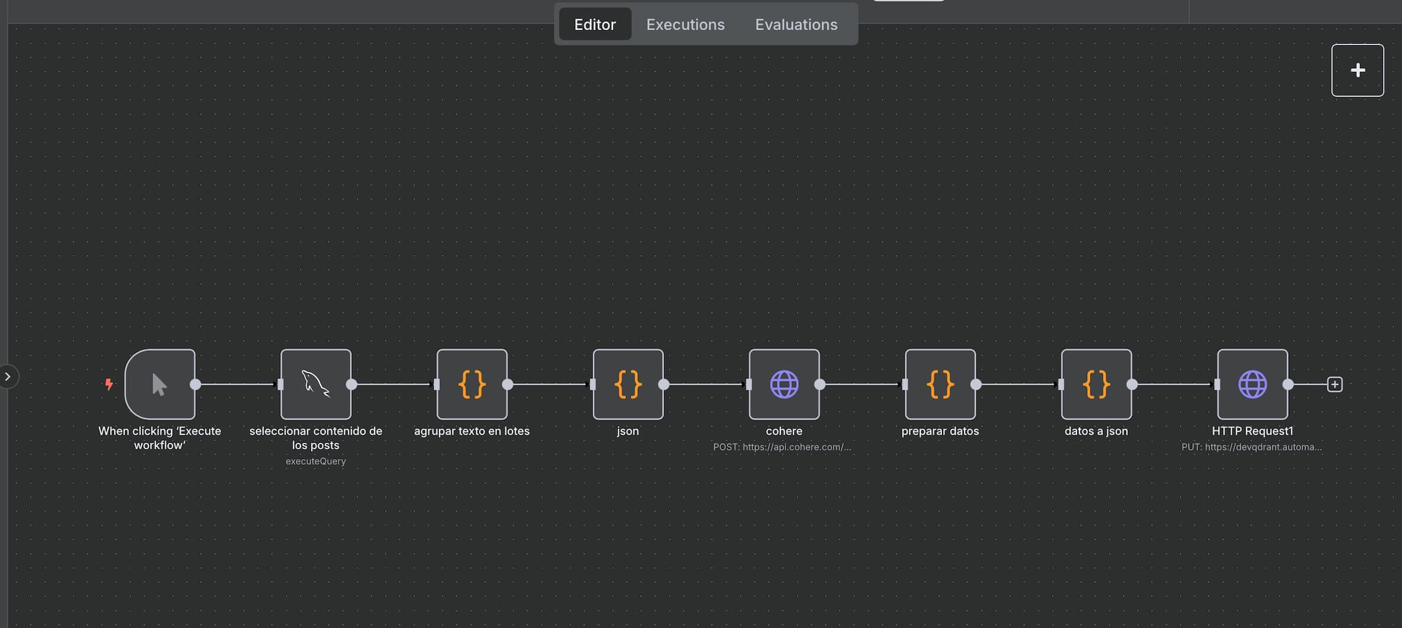The height and width of the screenshot is (628, 1402).
Task: Click the datos a json output connector
Action: point(1132,384)
